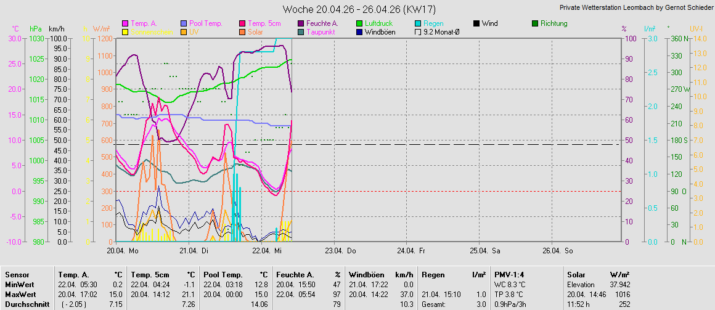The width and height of the screenshot is (715, 310).
Task: Click the Pool Temp. legend square
Action: click(184, 23)
